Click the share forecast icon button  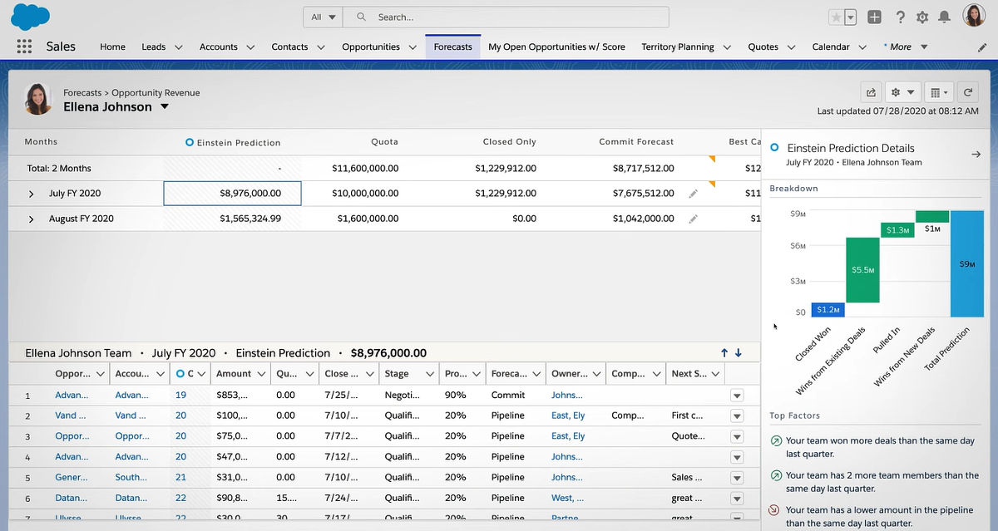pyautogui.click(x=871, y=92)
